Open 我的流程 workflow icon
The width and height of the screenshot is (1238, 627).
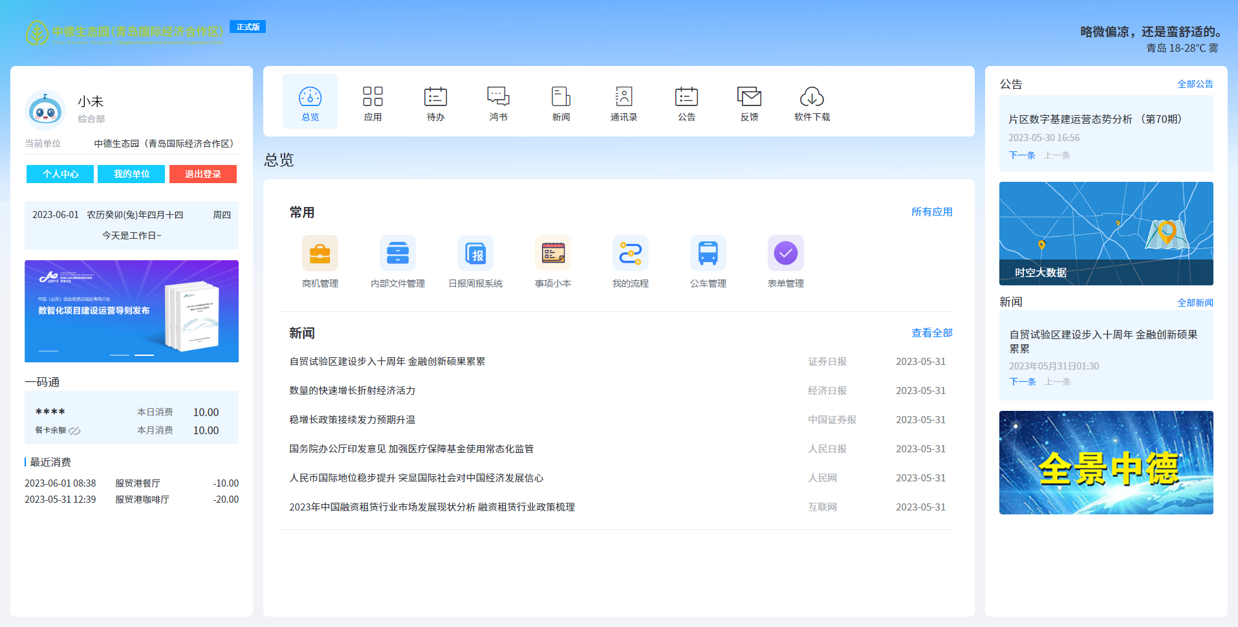point(630,254)
